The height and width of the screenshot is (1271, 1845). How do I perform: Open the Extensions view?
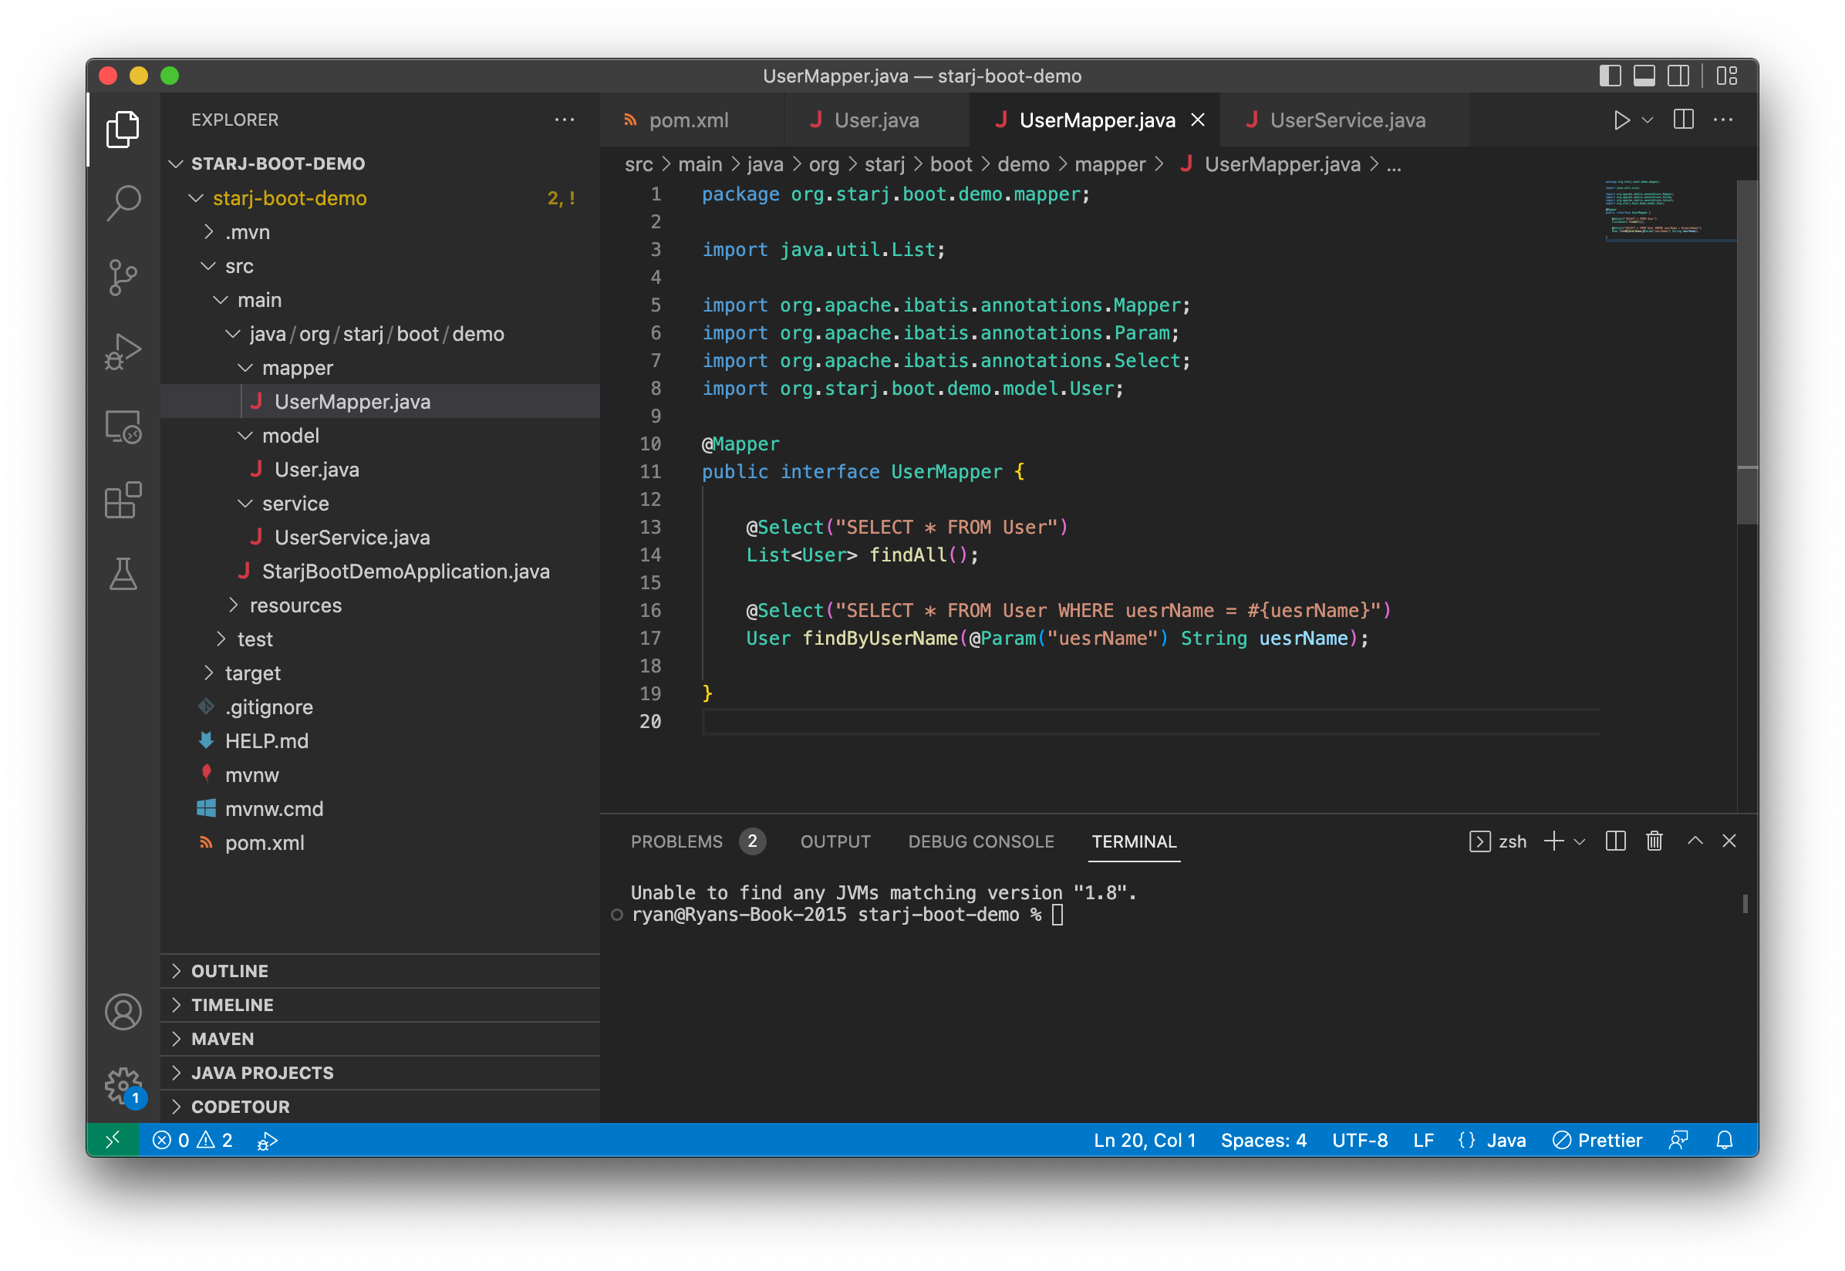coord(123,500)
